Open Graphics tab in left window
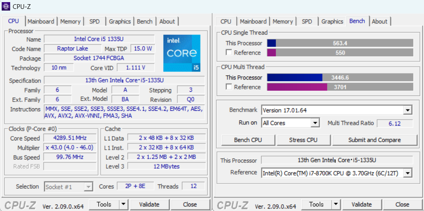This screenshot has height=211, width=424. click(120, 22)
